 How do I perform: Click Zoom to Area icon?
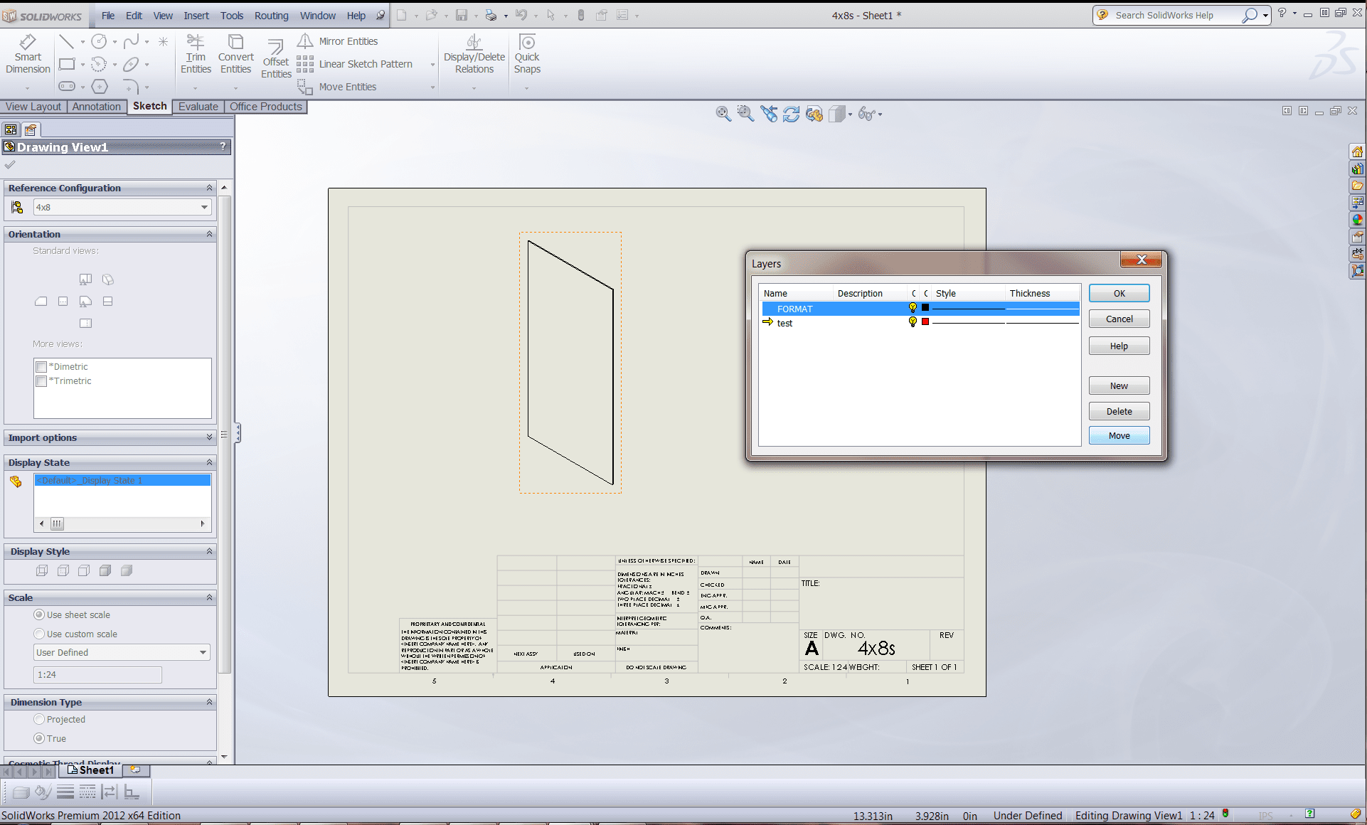(x=745, y=114)
